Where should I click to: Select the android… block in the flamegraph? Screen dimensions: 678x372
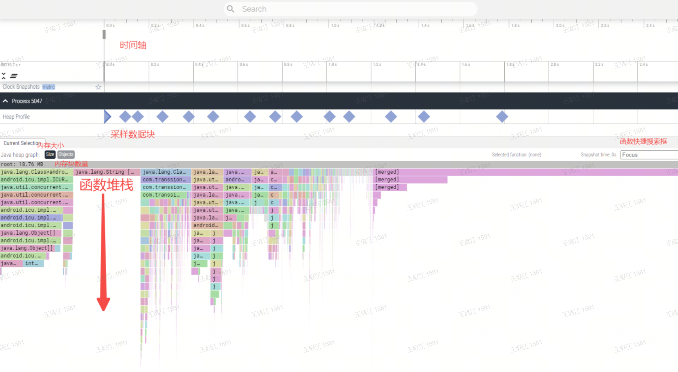click(208, 225)
